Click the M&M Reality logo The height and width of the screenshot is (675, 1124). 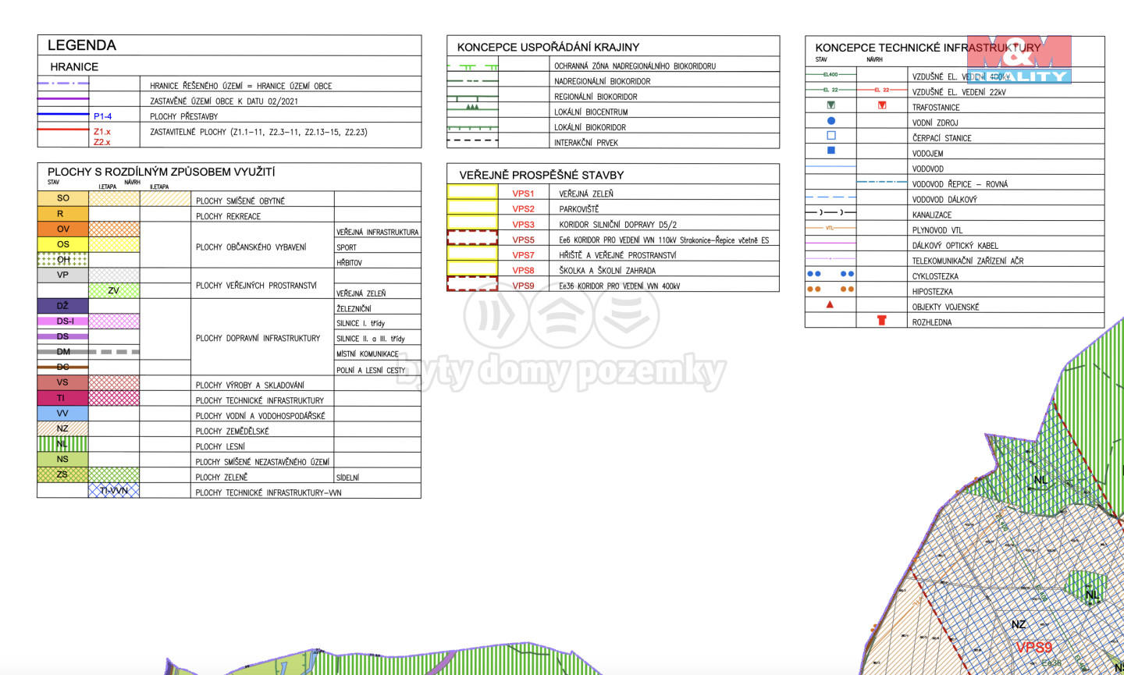pyautogui.click(x=1019, y=59)
